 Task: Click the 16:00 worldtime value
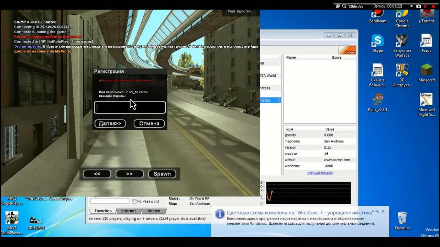329,166
